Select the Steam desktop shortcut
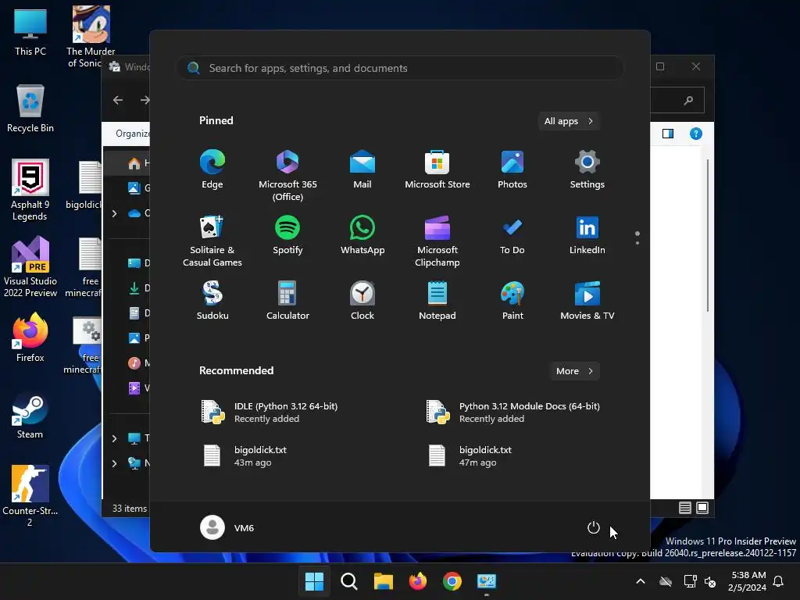Image resolution: width=800 pixels, height=600 pixels. pyautogui.click(x=30, y=414)
